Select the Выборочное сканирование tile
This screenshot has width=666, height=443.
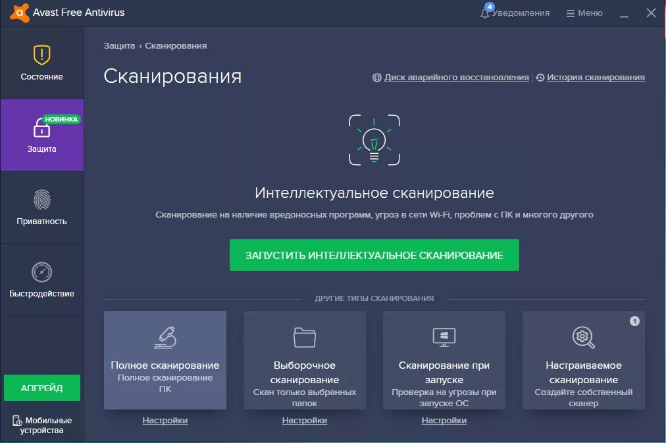tap(305, 360)
